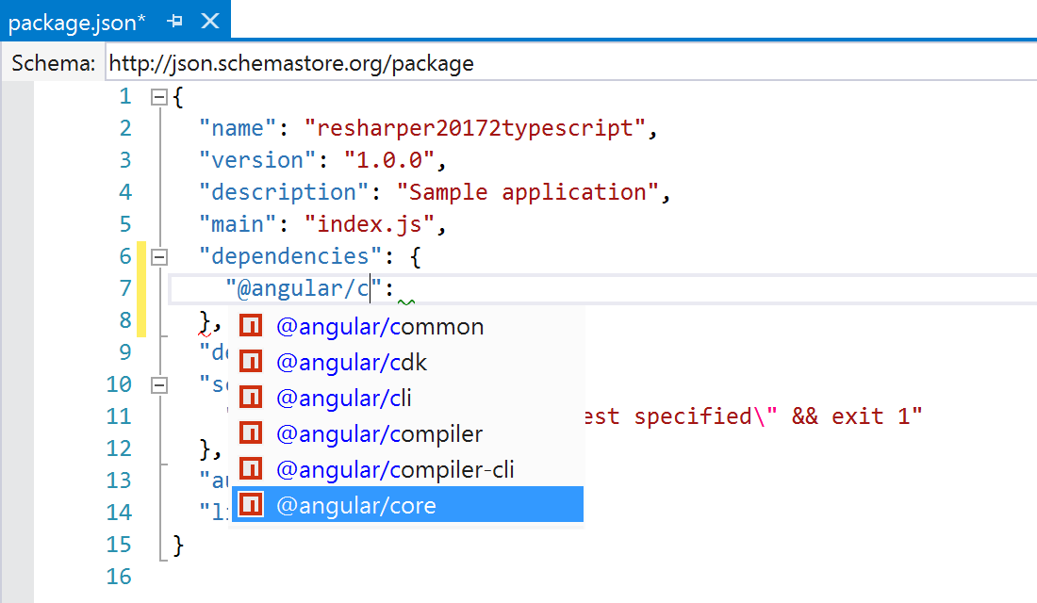Close the package.json editor tab
Image resolution: width=1037 pixels, height=603 pixels.
[209, 20]
